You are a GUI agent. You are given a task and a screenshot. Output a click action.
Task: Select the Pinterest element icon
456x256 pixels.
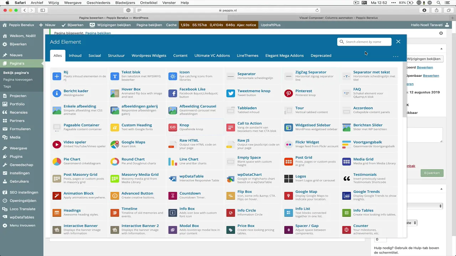coord(289,93)
